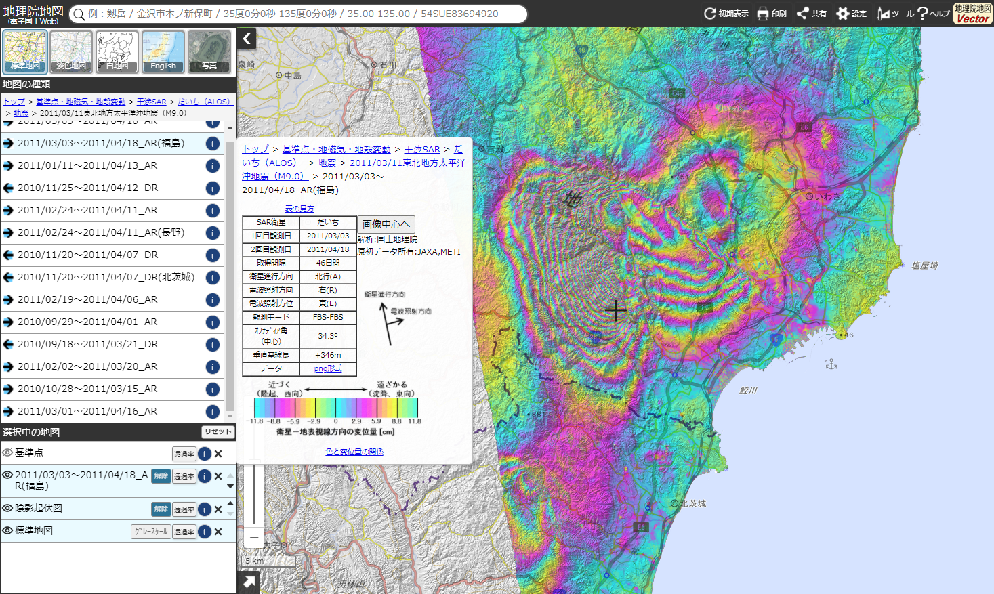Viewport: 994px width, 594px height.
Task: Open 地理院地図 Vector
Action: pyautogui.click(x=972, y=14)
